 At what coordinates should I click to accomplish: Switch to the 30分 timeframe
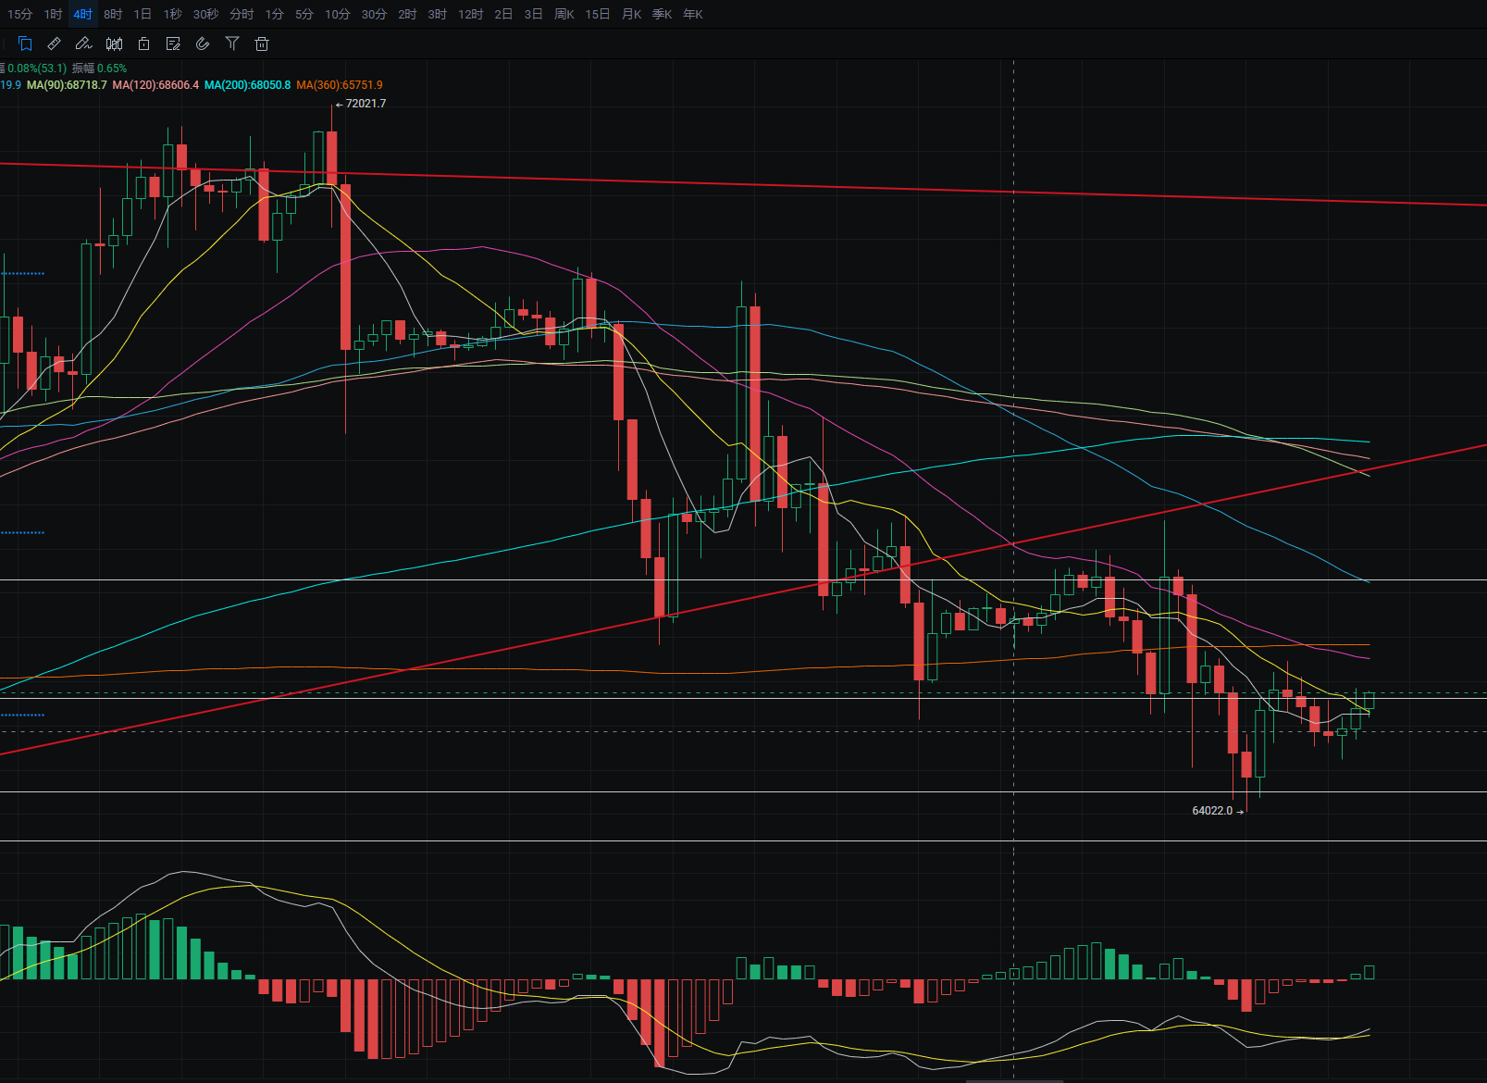[374, 14]
